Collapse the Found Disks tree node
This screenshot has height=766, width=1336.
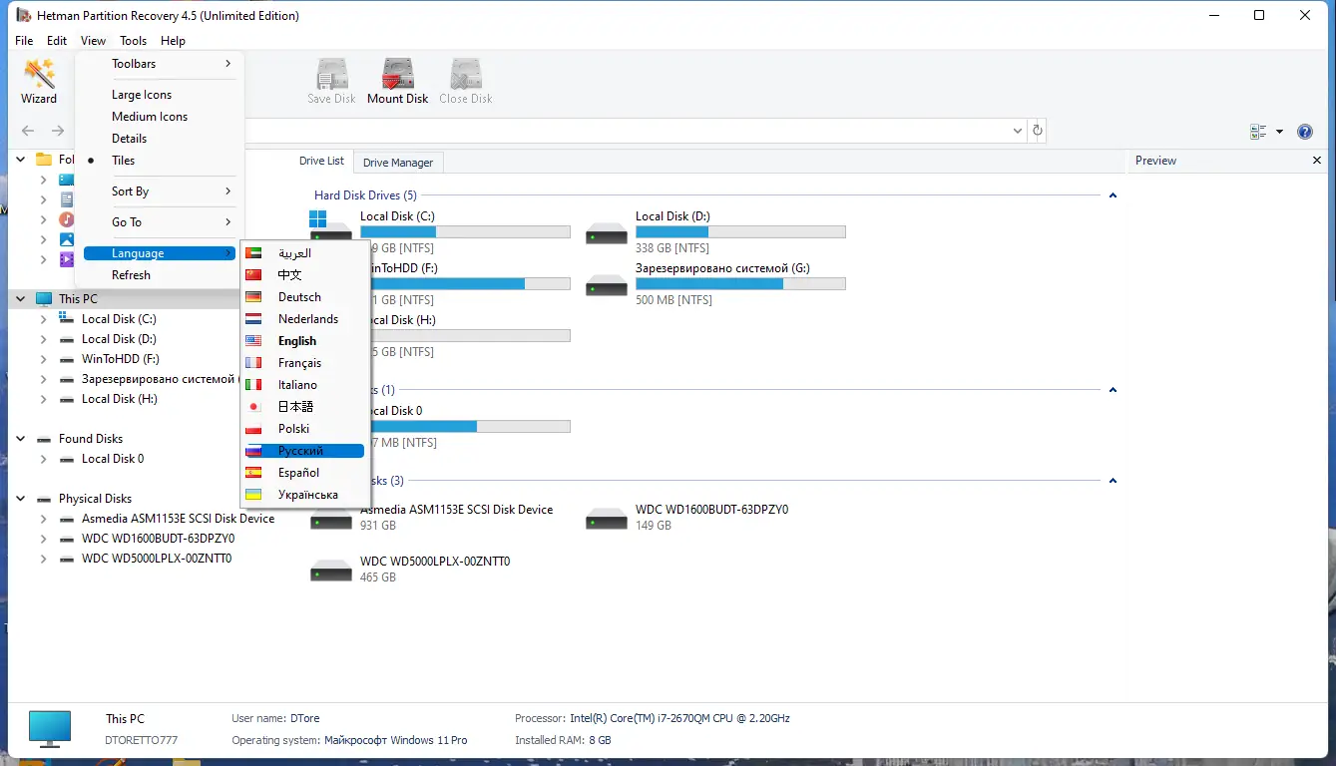click(x=21, y=439)
